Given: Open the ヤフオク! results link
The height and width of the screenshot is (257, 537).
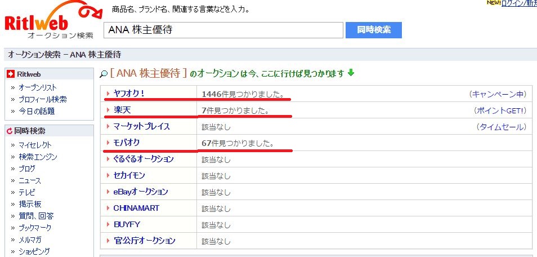Looking at the screenshot, I should (129, 94).
